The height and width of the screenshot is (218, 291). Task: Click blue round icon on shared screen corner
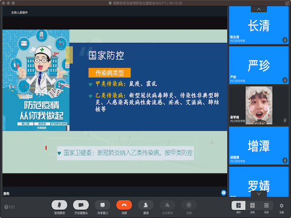pyautogui.click(x=224, y=193)
